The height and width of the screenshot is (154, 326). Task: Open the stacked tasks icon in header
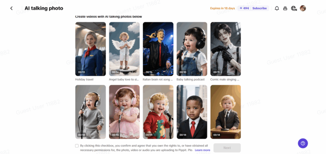coord(285,8)
